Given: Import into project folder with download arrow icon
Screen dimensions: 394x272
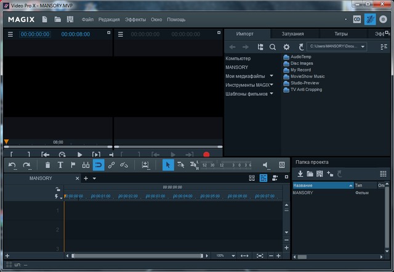Looking at the screenshot, I should point(300,174).
